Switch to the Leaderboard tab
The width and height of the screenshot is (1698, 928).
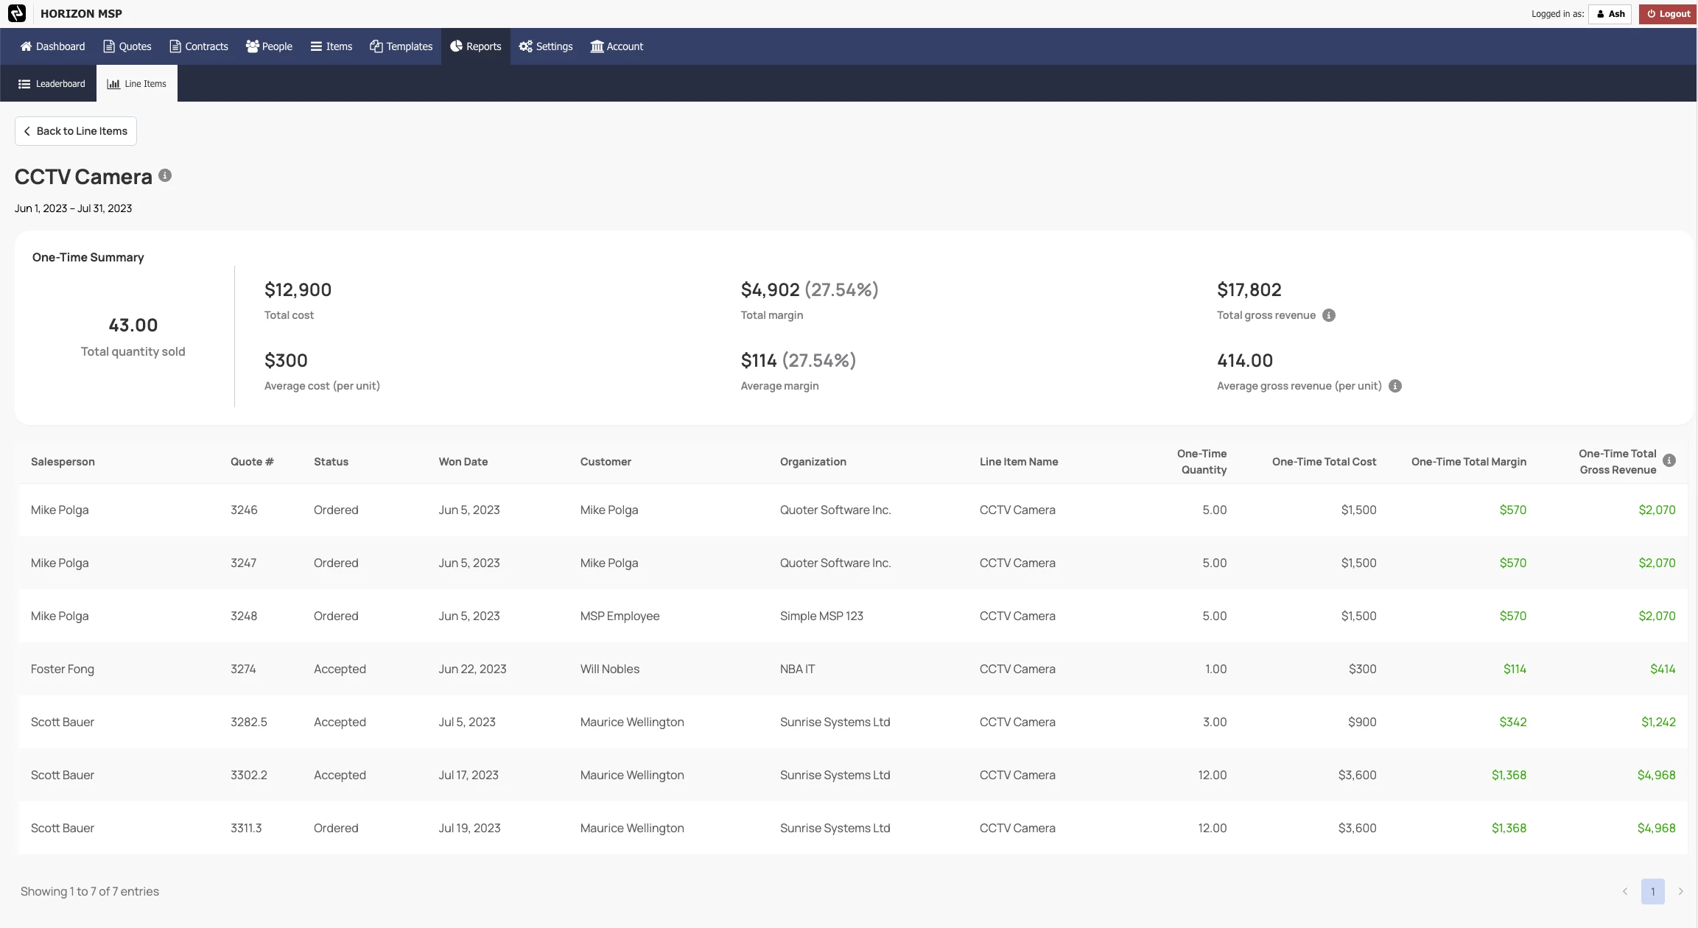pos(52,84)
